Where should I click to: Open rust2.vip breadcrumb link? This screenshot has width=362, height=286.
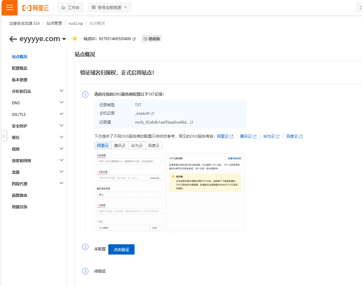76,23
